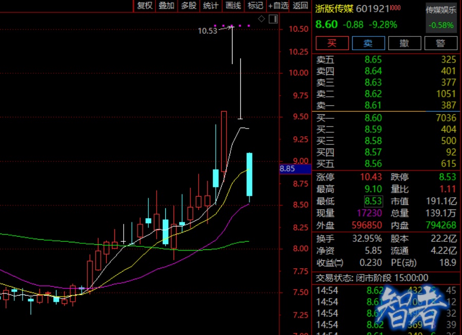
Task: Select the 卖一 price 8.61 row
Action: tap(373, 105)
